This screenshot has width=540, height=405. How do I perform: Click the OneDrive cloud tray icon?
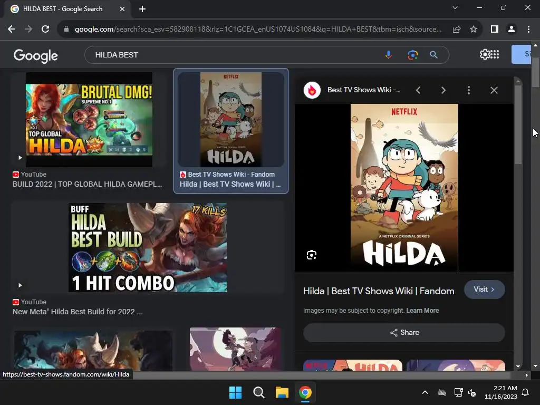tap(442, 392)
